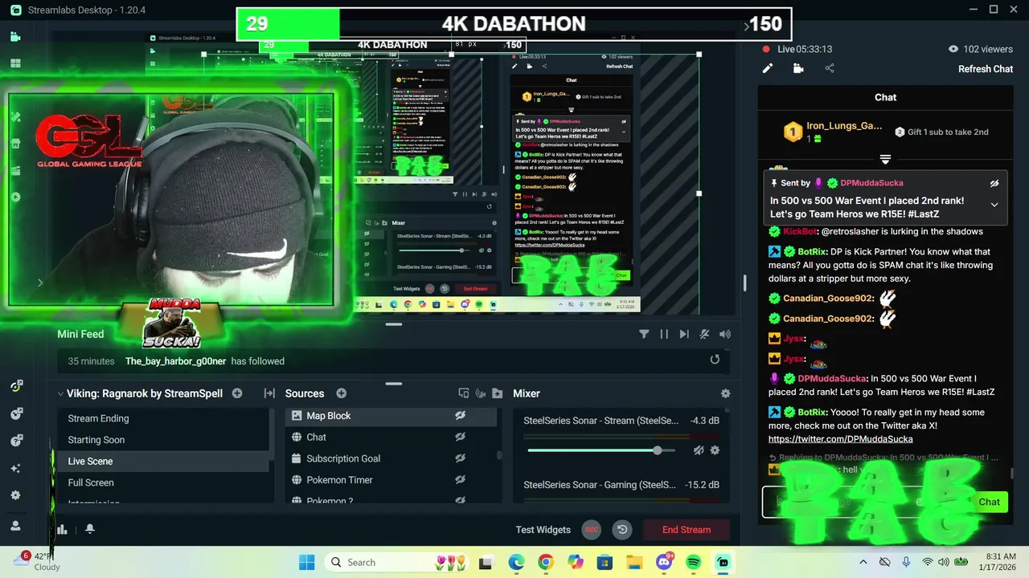This screenshot has width=1029, height=578.
Task: Open the twitter.com/DPMuddaSucka link
Action: click(840, 439)
